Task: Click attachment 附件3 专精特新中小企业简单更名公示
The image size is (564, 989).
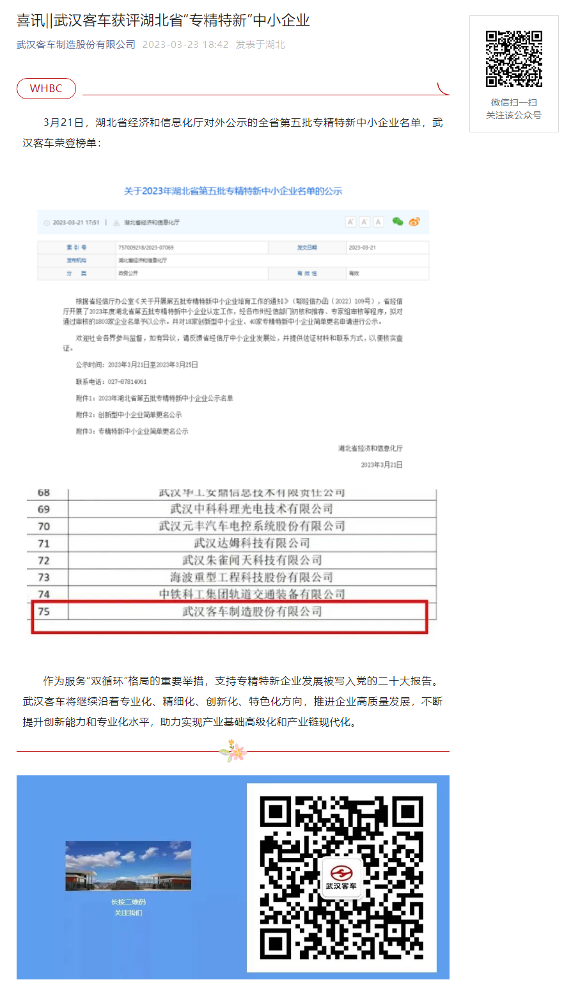Action: tap(132, 431)
